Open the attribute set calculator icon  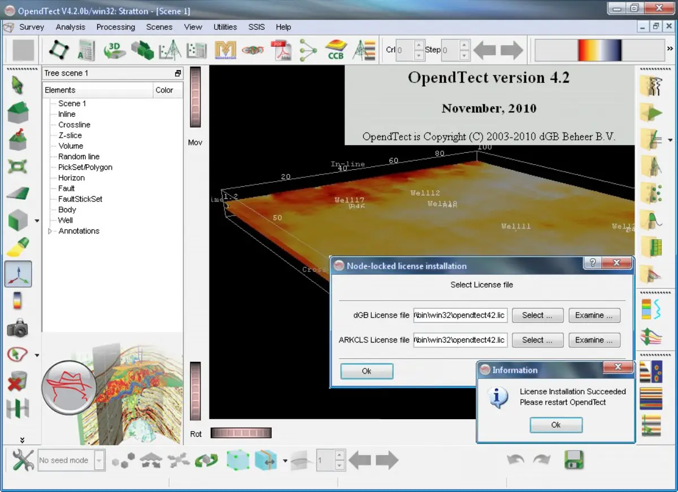pos(86,50)
